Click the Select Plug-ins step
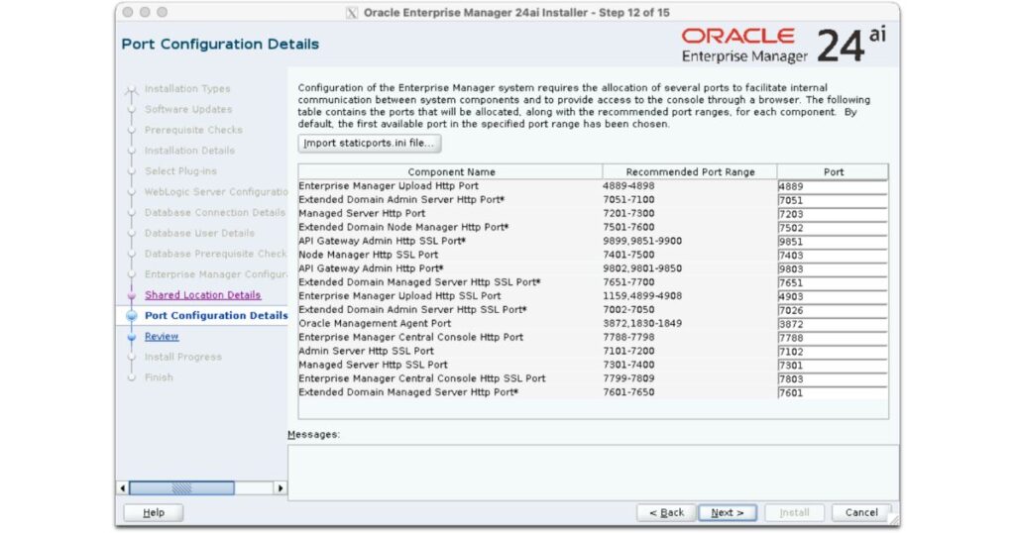 click(180, 171)
